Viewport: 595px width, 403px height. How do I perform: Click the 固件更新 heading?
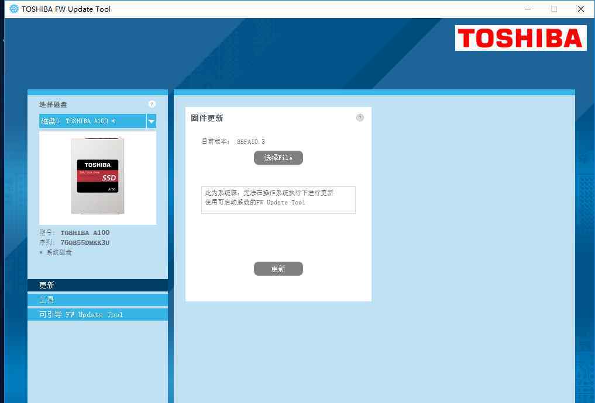207,118
